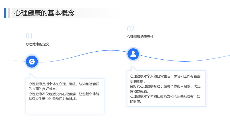
Task: Click the left text box about 心理健康是指个体
Action: (x=65, y=96)
